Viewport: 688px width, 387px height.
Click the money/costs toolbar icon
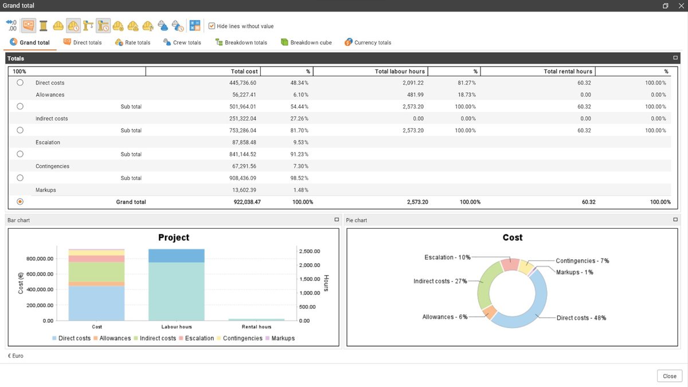click(28, 25)
